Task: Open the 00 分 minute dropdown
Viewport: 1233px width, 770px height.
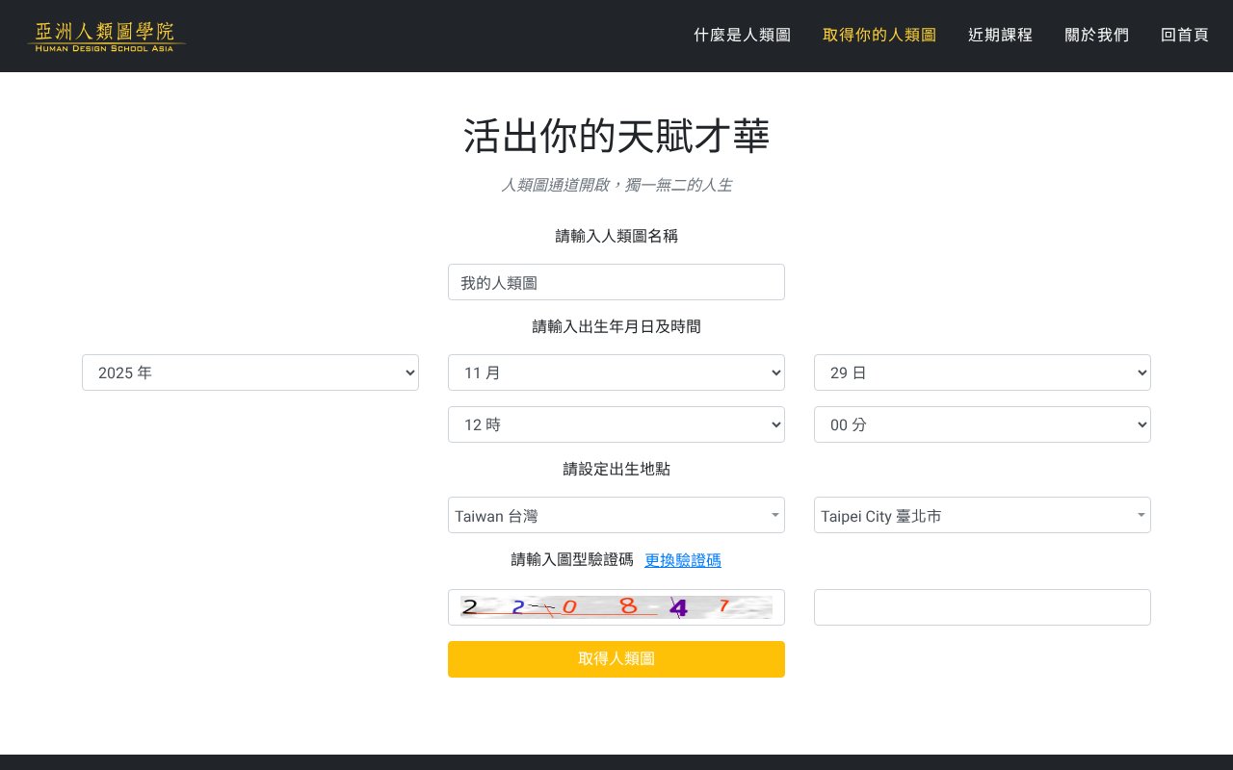Action: (x=983, y=424)
